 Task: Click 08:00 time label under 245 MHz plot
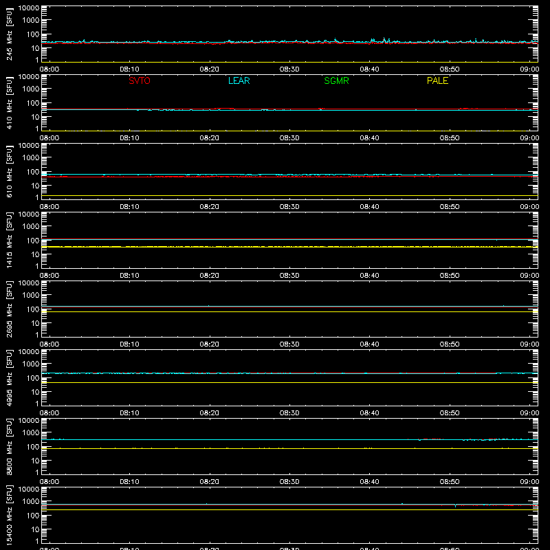pyautogui.click(x=49, y=69)
